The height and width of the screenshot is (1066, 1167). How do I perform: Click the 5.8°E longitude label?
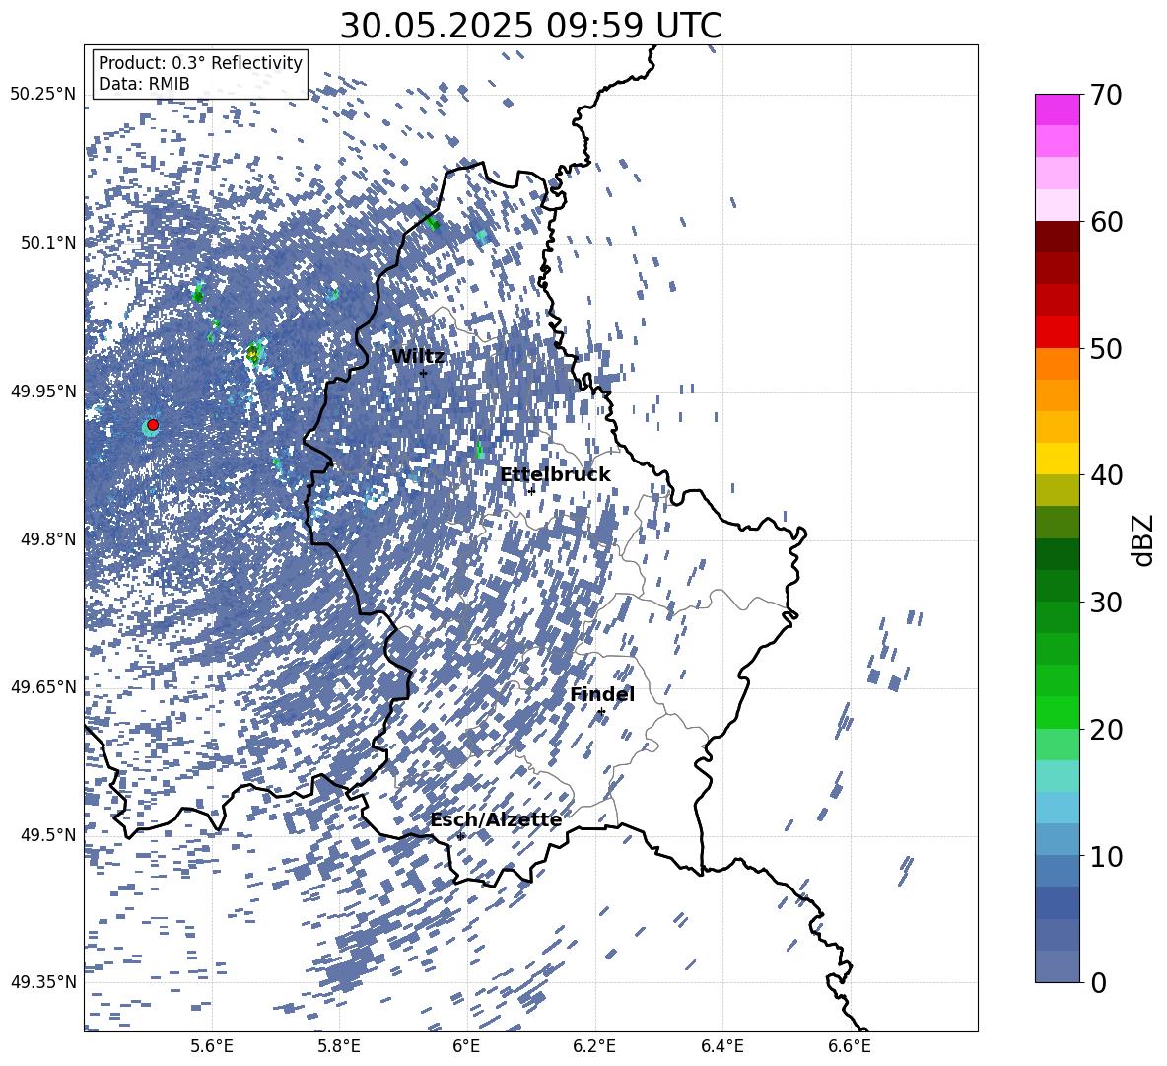(339, 1046)
